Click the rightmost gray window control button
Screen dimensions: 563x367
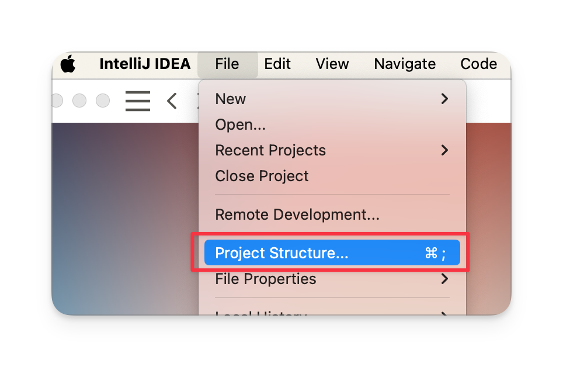[103, 101]
